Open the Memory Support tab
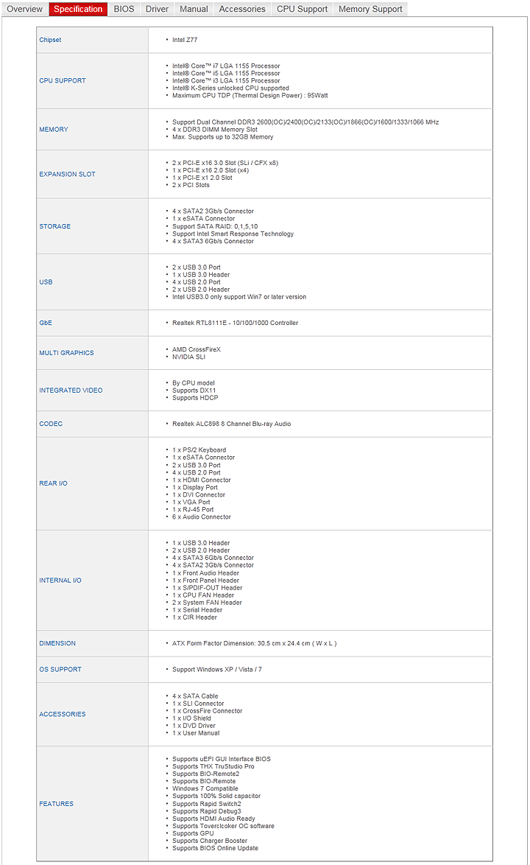530x865 pixels. (x=370, y=9)
